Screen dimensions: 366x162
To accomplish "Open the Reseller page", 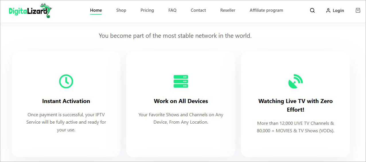I will coord(228,10).
